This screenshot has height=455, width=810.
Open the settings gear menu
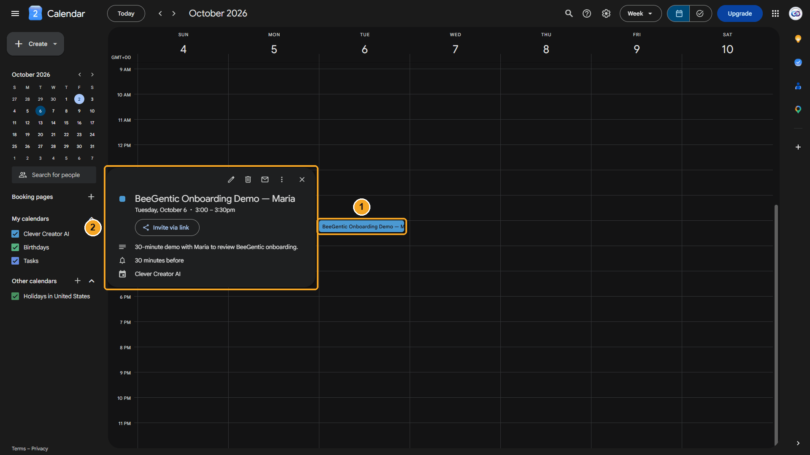606,13
